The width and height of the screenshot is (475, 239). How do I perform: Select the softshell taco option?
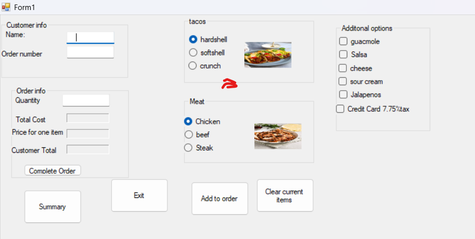(193, 53)
